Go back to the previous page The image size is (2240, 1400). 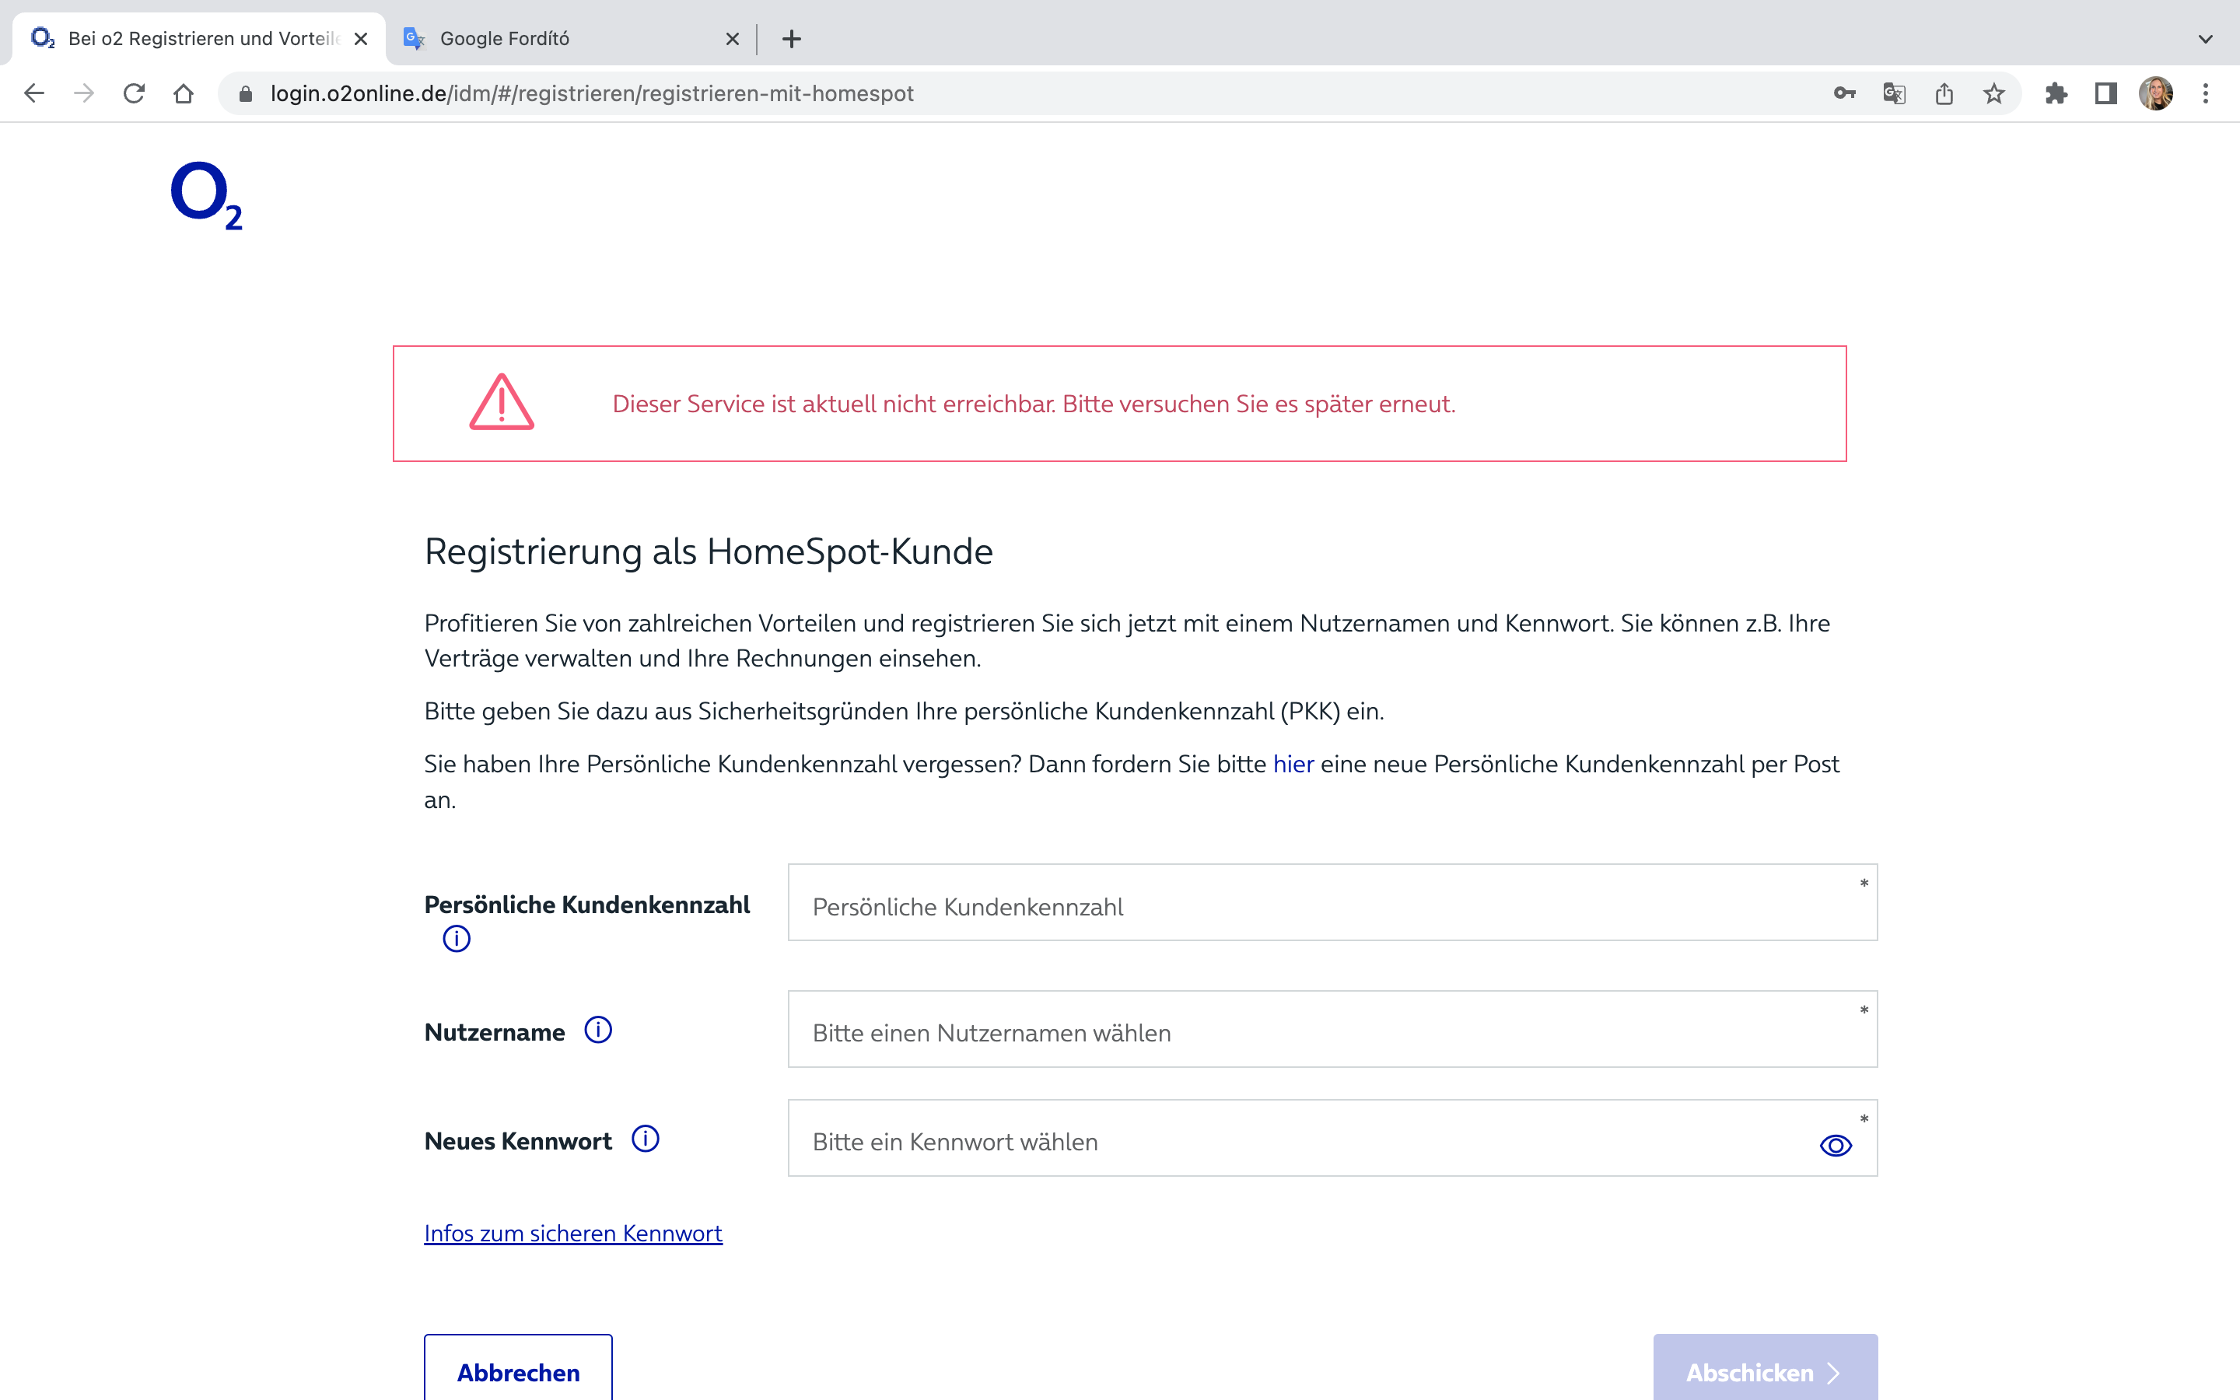34,93
